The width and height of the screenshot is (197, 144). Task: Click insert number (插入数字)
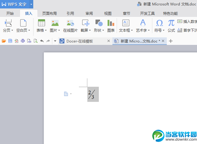[187, 21]
